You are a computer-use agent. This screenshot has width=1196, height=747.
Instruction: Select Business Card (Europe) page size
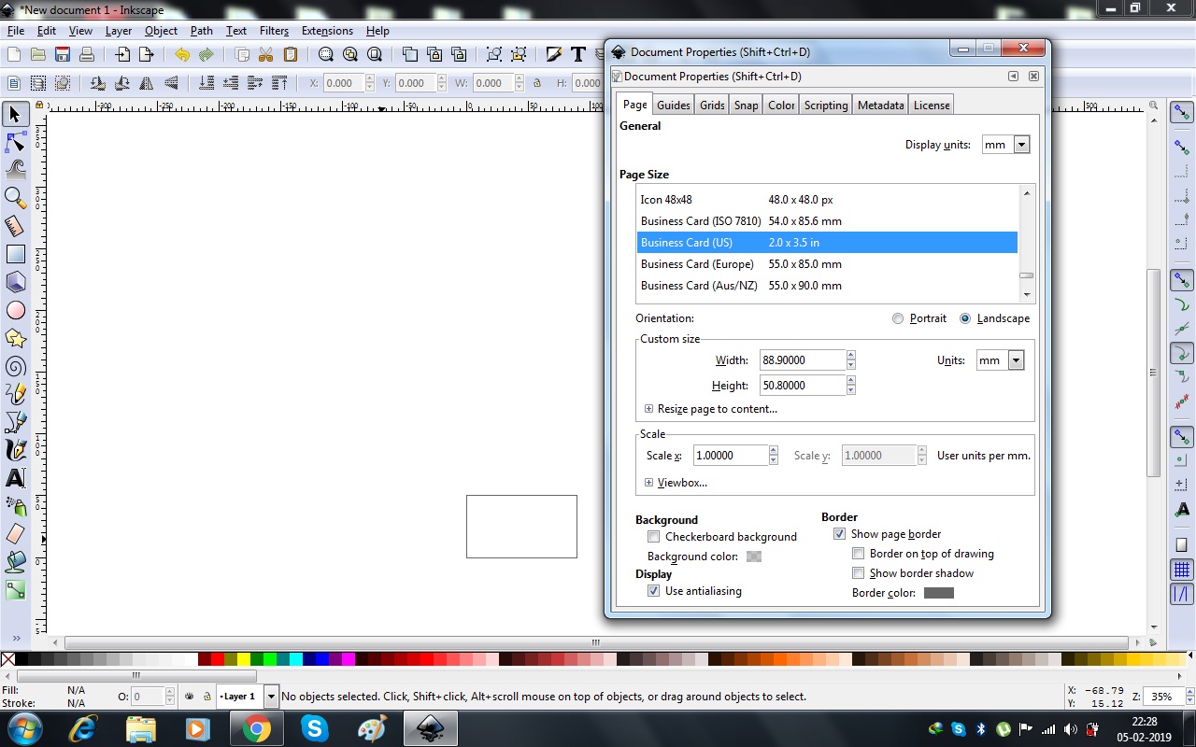click(x=827, y=264)
